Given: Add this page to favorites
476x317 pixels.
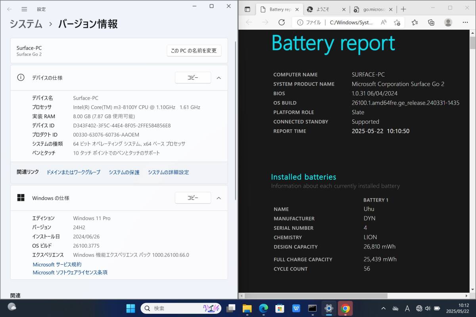Looking at the screenshot, I should coord(397,23).
